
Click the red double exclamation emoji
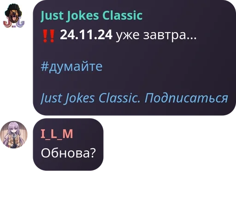tap(48, 36)
